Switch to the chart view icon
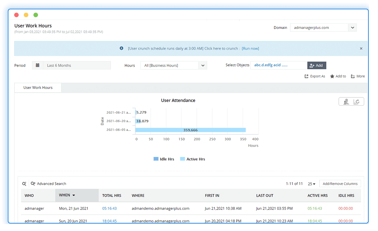 coord(357,101)
